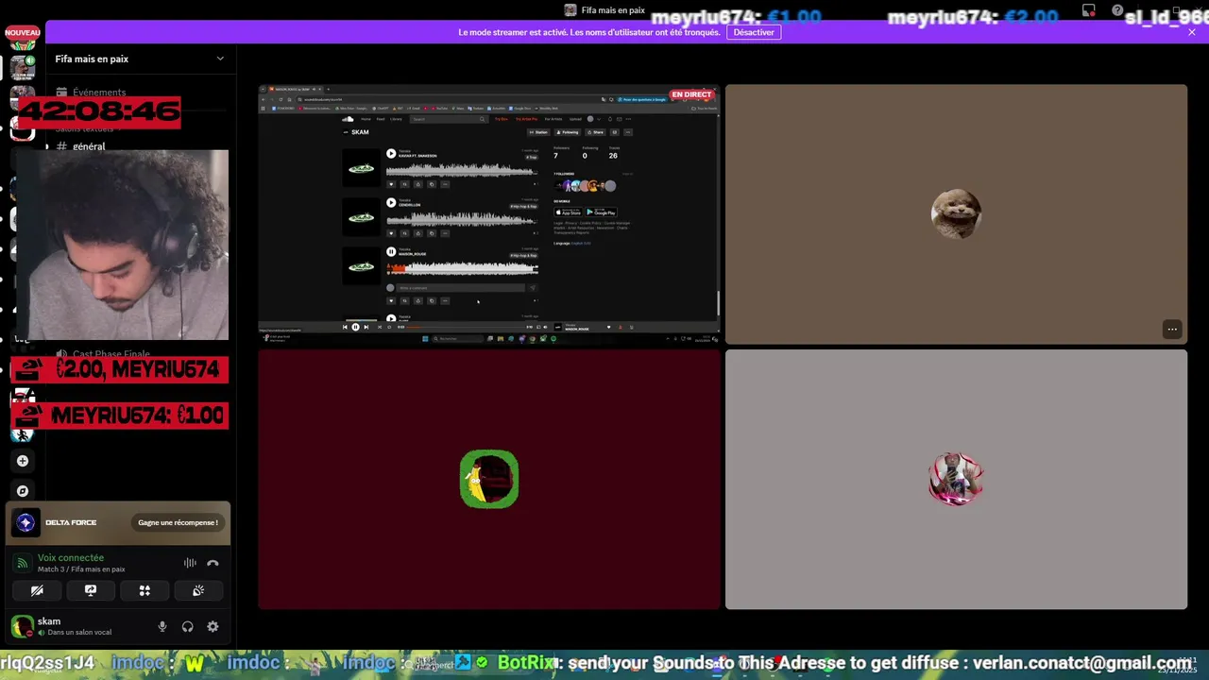This screenshot has width=1209, height=680.
Task: Open the soundboard button in the voice panel
Action: point(198,590)
